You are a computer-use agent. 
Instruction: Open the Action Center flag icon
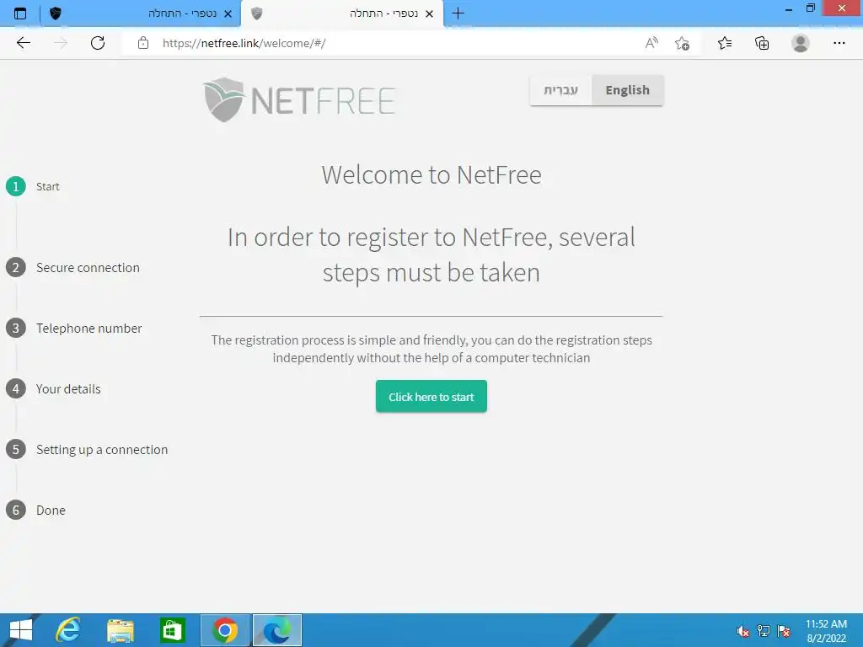[784, 631]
